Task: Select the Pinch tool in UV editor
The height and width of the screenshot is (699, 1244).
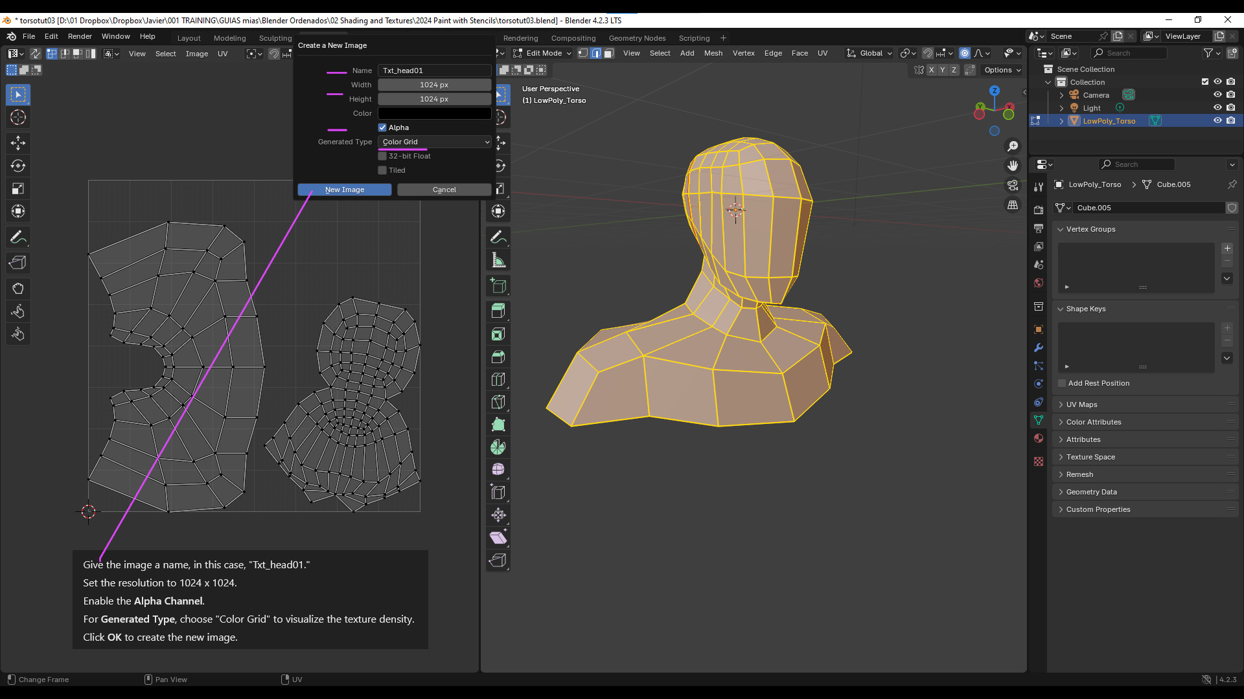Action: [18, 334]
